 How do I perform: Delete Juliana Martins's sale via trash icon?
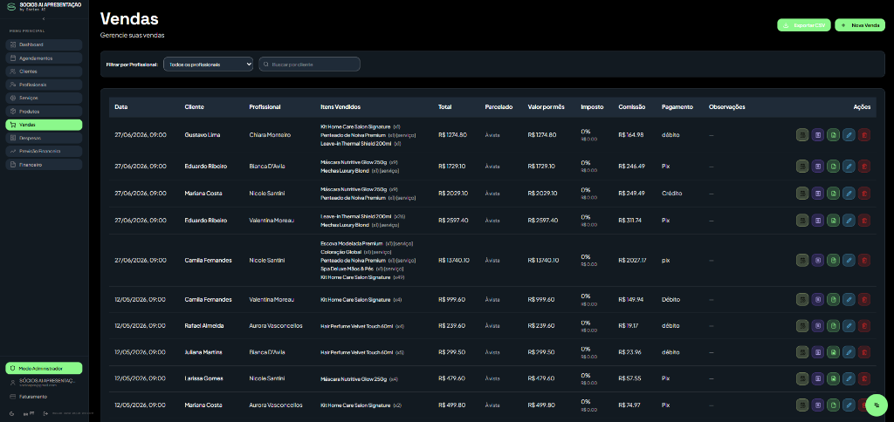(x=863, y=352)
